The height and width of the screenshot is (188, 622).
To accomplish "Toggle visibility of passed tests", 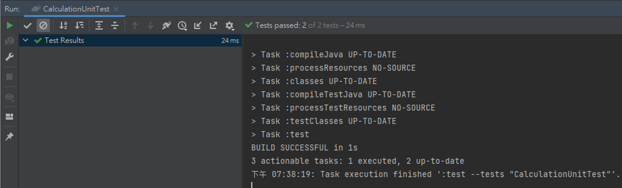I will click(27, 25).
